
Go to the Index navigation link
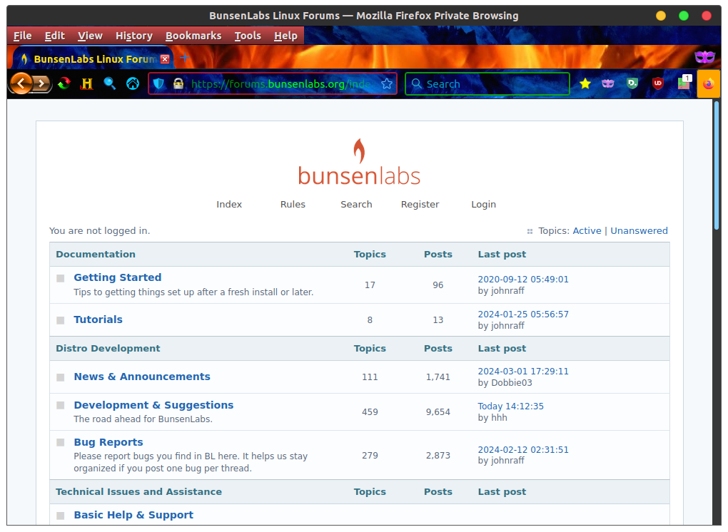point(229,204)
